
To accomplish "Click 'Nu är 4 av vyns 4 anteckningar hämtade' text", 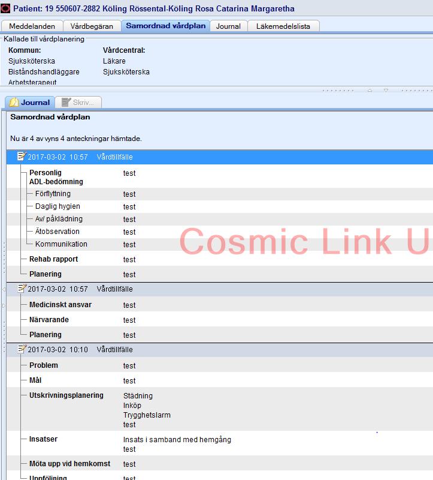I will [x=76, y=139].
